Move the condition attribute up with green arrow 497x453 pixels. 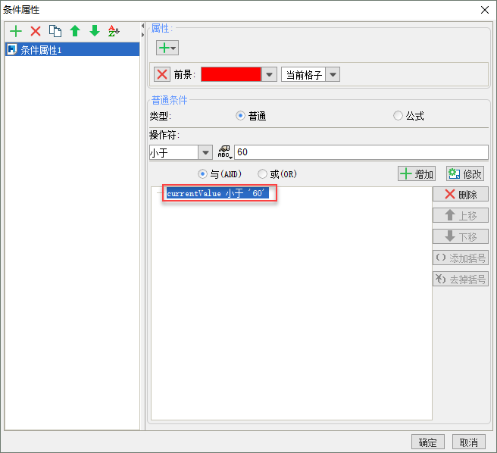point(75,31)
